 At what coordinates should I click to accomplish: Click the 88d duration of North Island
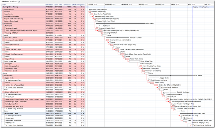69,23
